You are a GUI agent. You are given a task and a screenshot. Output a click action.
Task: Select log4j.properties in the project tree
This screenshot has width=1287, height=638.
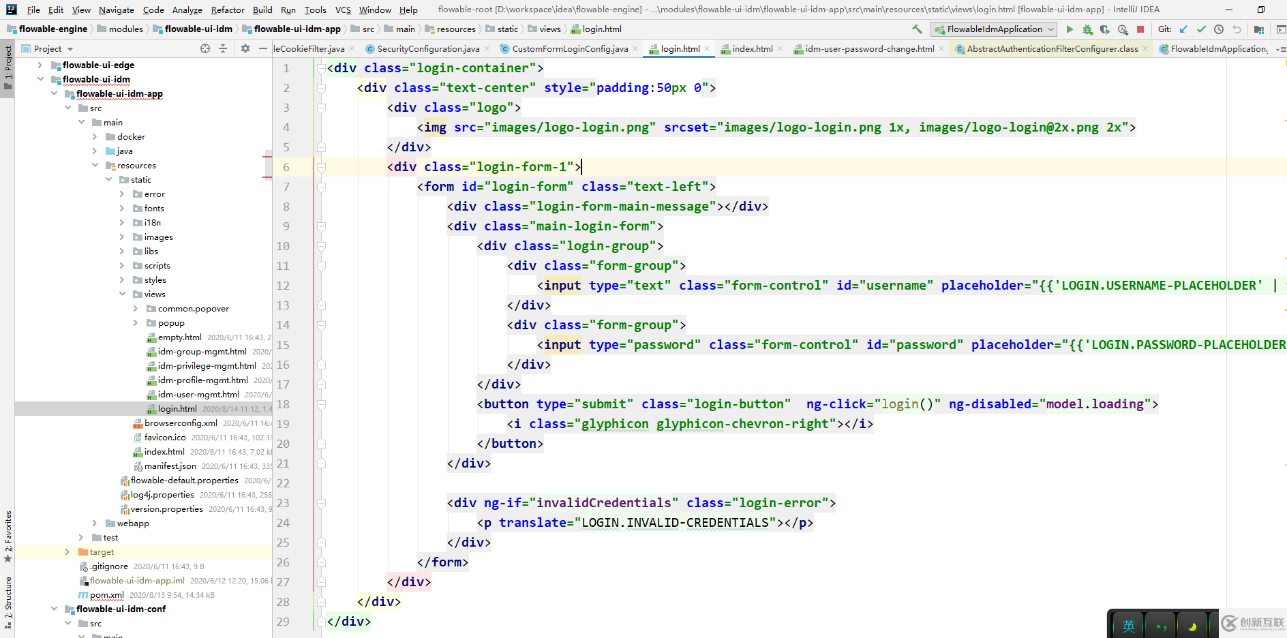point(162,494)
